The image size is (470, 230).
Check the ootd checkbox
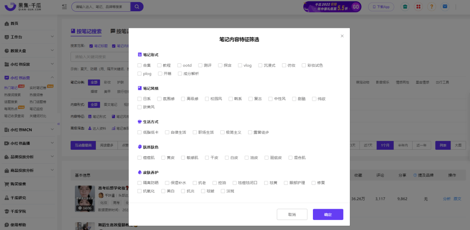[x=179, y=65]
